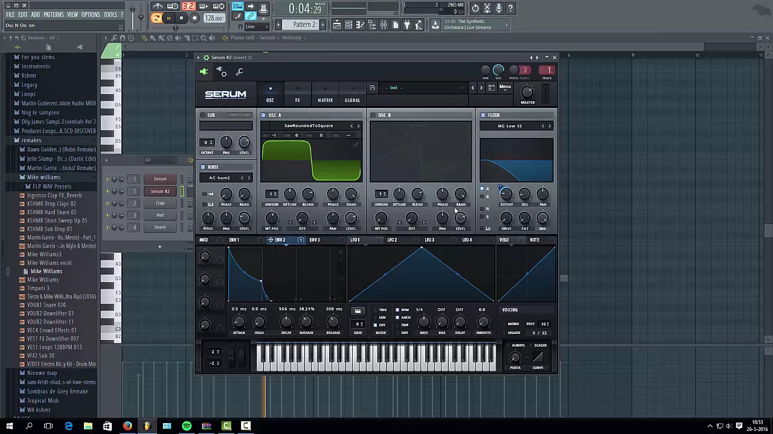This screenshot has width=773, height=434.
Task: Click the tempo display 128.000
Action: (213, 18)
